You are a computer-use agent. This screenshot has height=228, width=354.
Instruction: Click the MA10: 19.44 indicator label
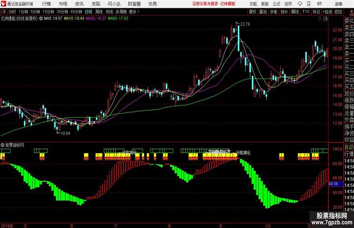tap(74, 19)
